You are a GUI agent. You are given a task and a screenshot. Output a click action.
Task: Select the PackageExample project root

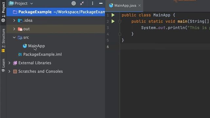click(x=56, y=12)
